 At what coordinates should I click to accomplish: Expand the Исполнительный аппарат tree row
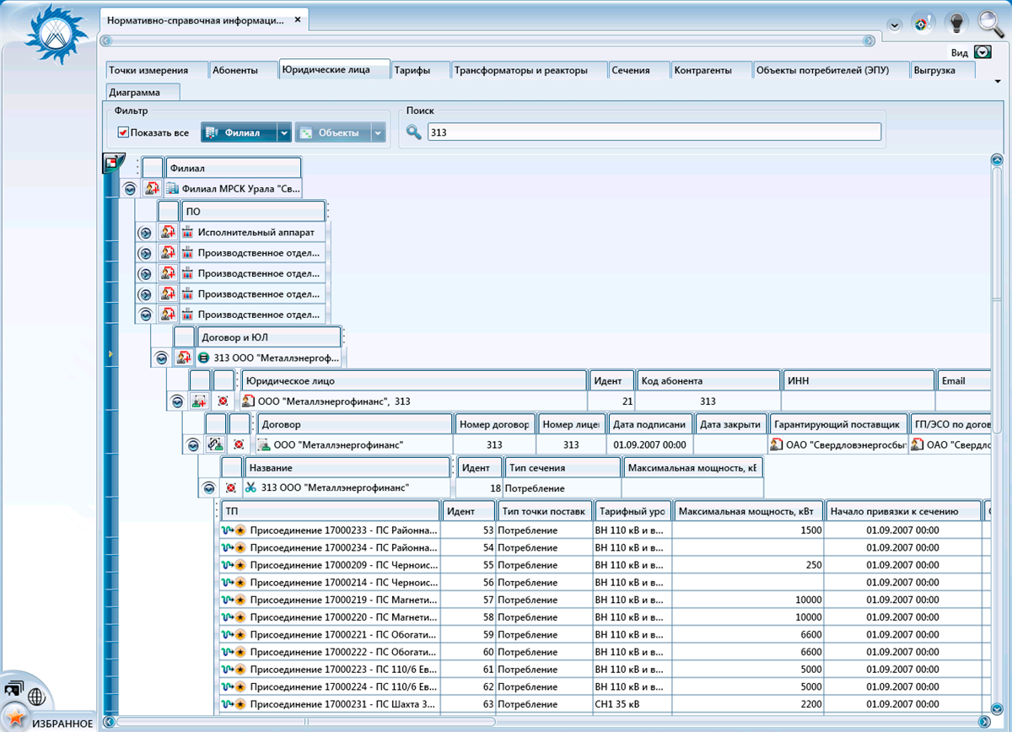coord(144,232)
